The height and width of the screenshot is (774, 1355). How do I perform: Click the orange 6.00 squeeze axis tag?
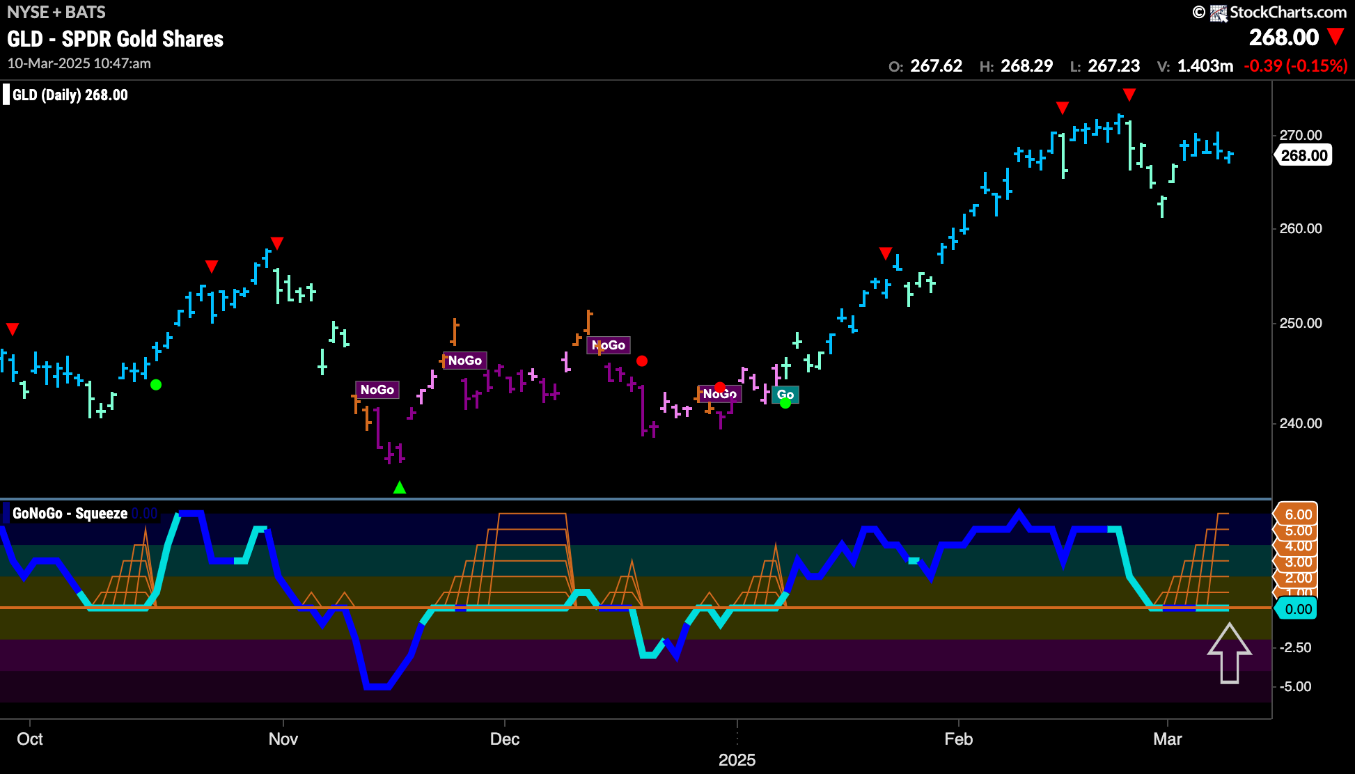point(1297,514)
